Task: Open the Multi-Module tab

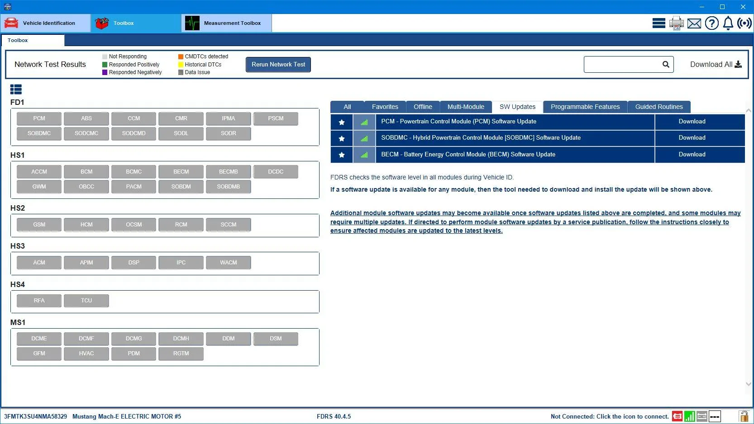Action: pyautogui.click(x=466, y=107)
